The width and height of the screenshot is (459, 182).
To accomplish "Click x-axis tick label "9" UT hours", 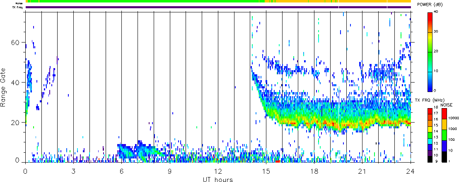I will pyautogui.click(x=170, y=171).
